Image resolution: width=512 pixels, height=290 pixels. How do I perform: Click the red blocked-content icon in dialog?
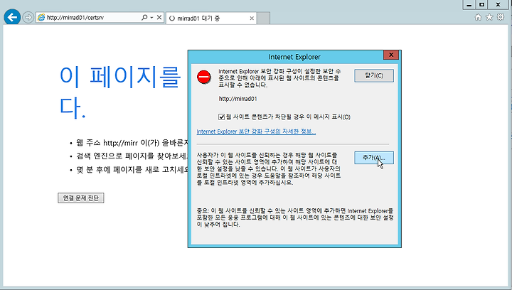pos(204,77)
